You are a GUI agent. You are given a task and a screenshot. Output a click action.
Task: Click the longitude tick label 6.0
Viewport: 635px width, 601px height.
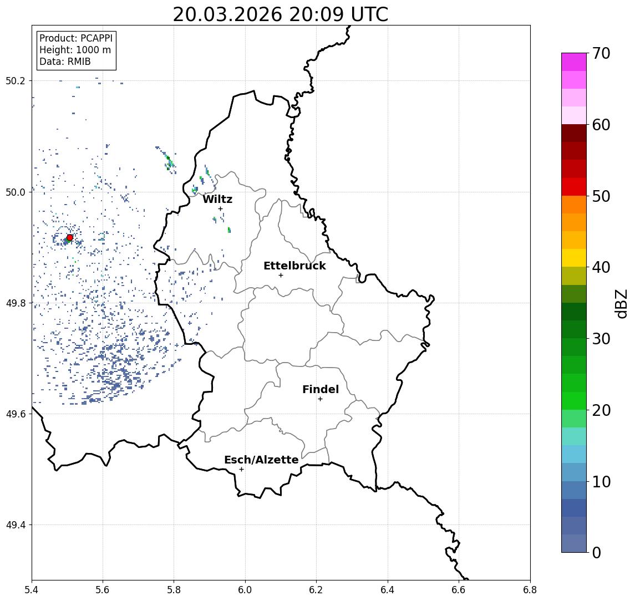tap(245, 590)
